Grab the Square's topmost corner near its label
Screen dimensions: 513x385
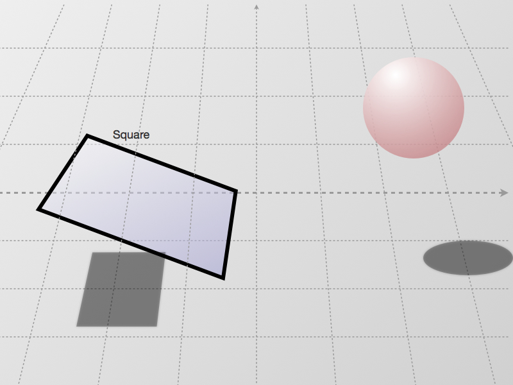[x=87, y=136]
